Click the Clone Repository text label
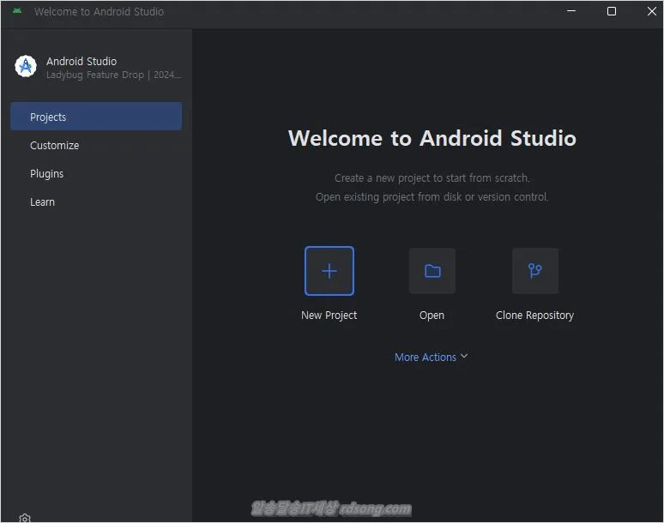 point(534,316)
